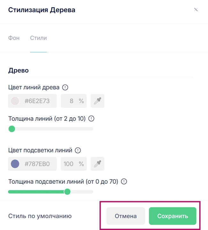The width and height of the screenshot is (208, 230).
Task: Open the tree line color swatch
Action: pyautogui.click(x=15, y=101)
